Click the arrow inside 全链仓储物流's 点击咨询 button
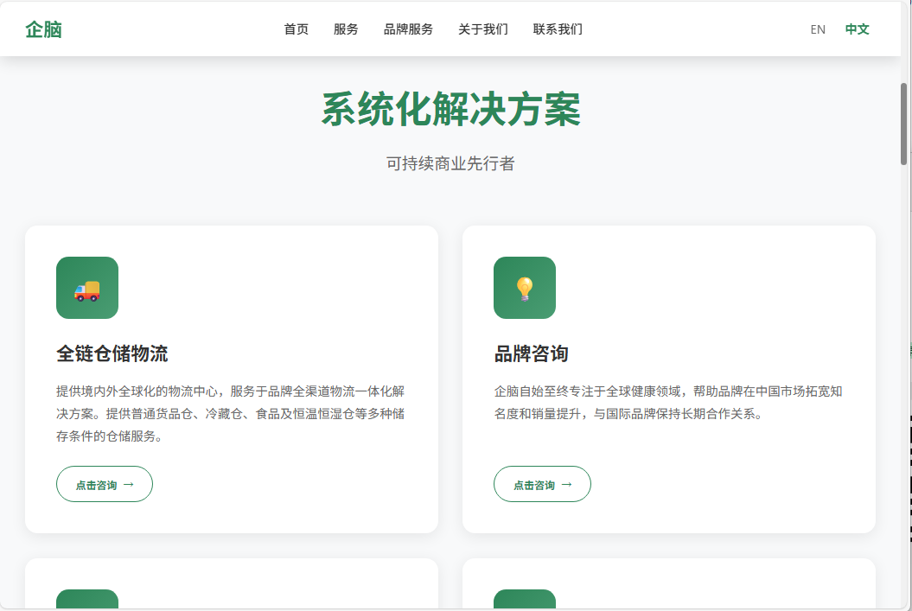The image size is (912, 611). pos(129,485)
